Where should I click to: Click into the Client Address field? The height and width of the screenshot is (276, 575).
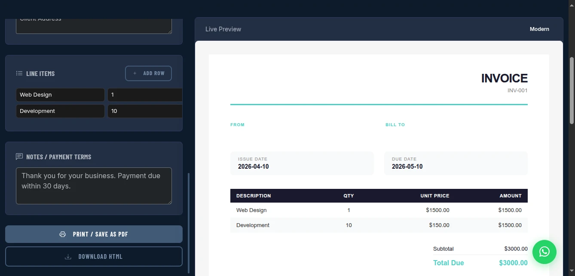coord(94,24)
